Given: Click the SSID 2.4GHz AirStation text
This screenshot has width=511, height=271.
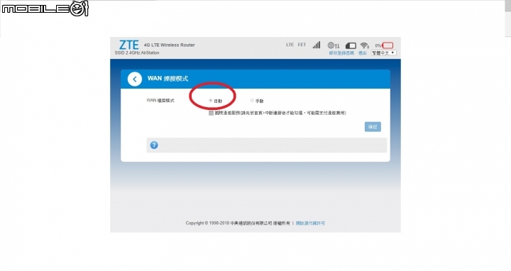Looking at the screenshot, I should coord(137,52).
